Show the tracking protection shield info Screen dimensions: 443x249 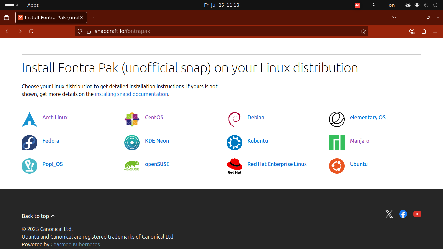80,31
